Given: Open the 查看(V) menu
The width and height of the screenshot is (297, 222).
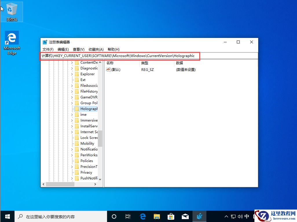Looking at the screenshot, I should click(78, 49).
